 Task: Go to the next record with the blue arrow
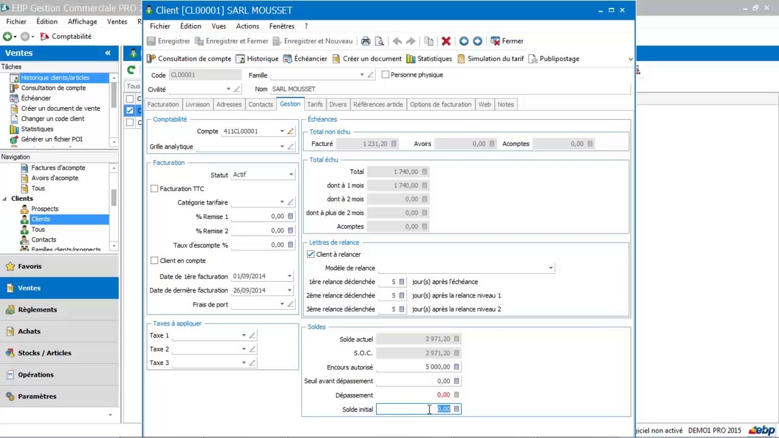[x=478, y=41]
